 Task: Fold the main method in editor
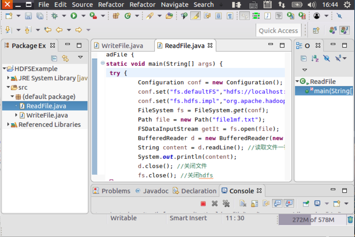(103, 63)
